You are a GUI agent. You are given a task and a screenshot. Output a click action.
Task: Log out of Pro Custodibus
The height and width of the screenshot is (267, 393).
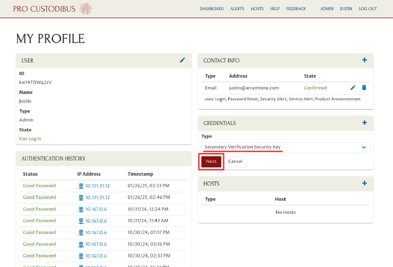(368, 9)
